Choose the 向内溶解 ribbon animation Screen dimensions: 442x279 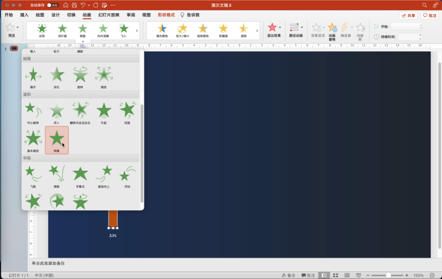pos(103,30)
